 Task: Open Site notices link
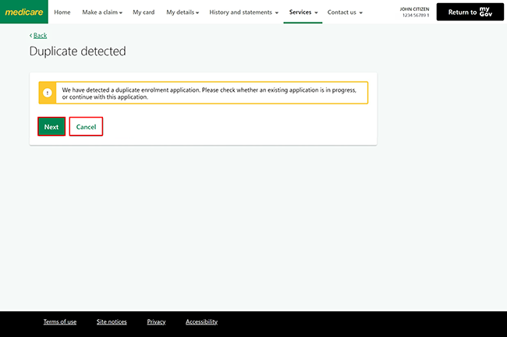(x=112, y=321)
